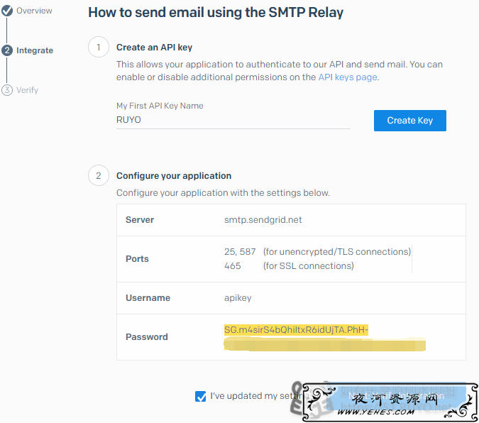Open the API keys page link
This screenshot has width=479, height=423.
click(x=348, y=77)
